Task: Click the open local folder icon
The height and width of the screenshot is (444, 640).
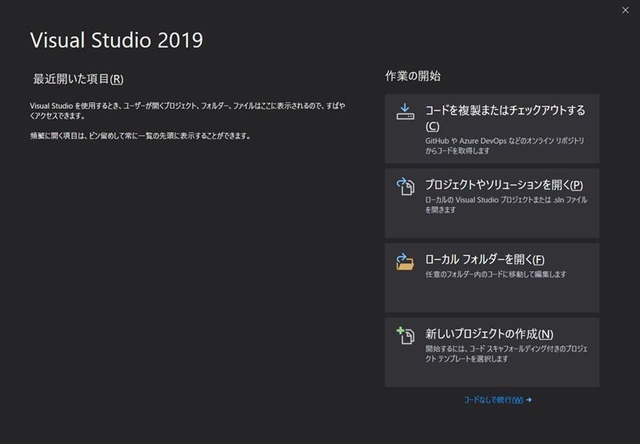Action: [x=405, y=262]
